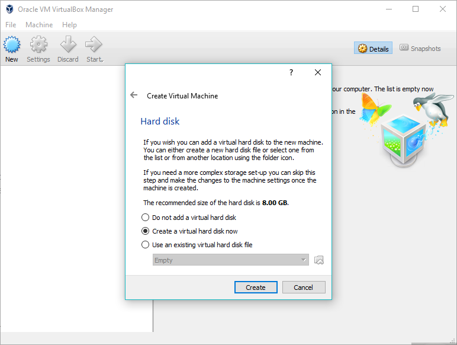The image size is (457, 345).
Task: Click the Discard toolbar icon
Action: click(x=68, y=44)
